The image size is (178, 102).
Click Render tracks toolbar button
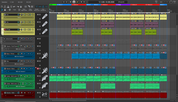(37, 10)
